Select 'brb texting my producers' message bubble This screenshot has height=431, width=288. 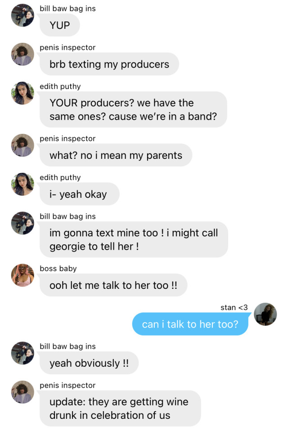[x=109, y=64]
